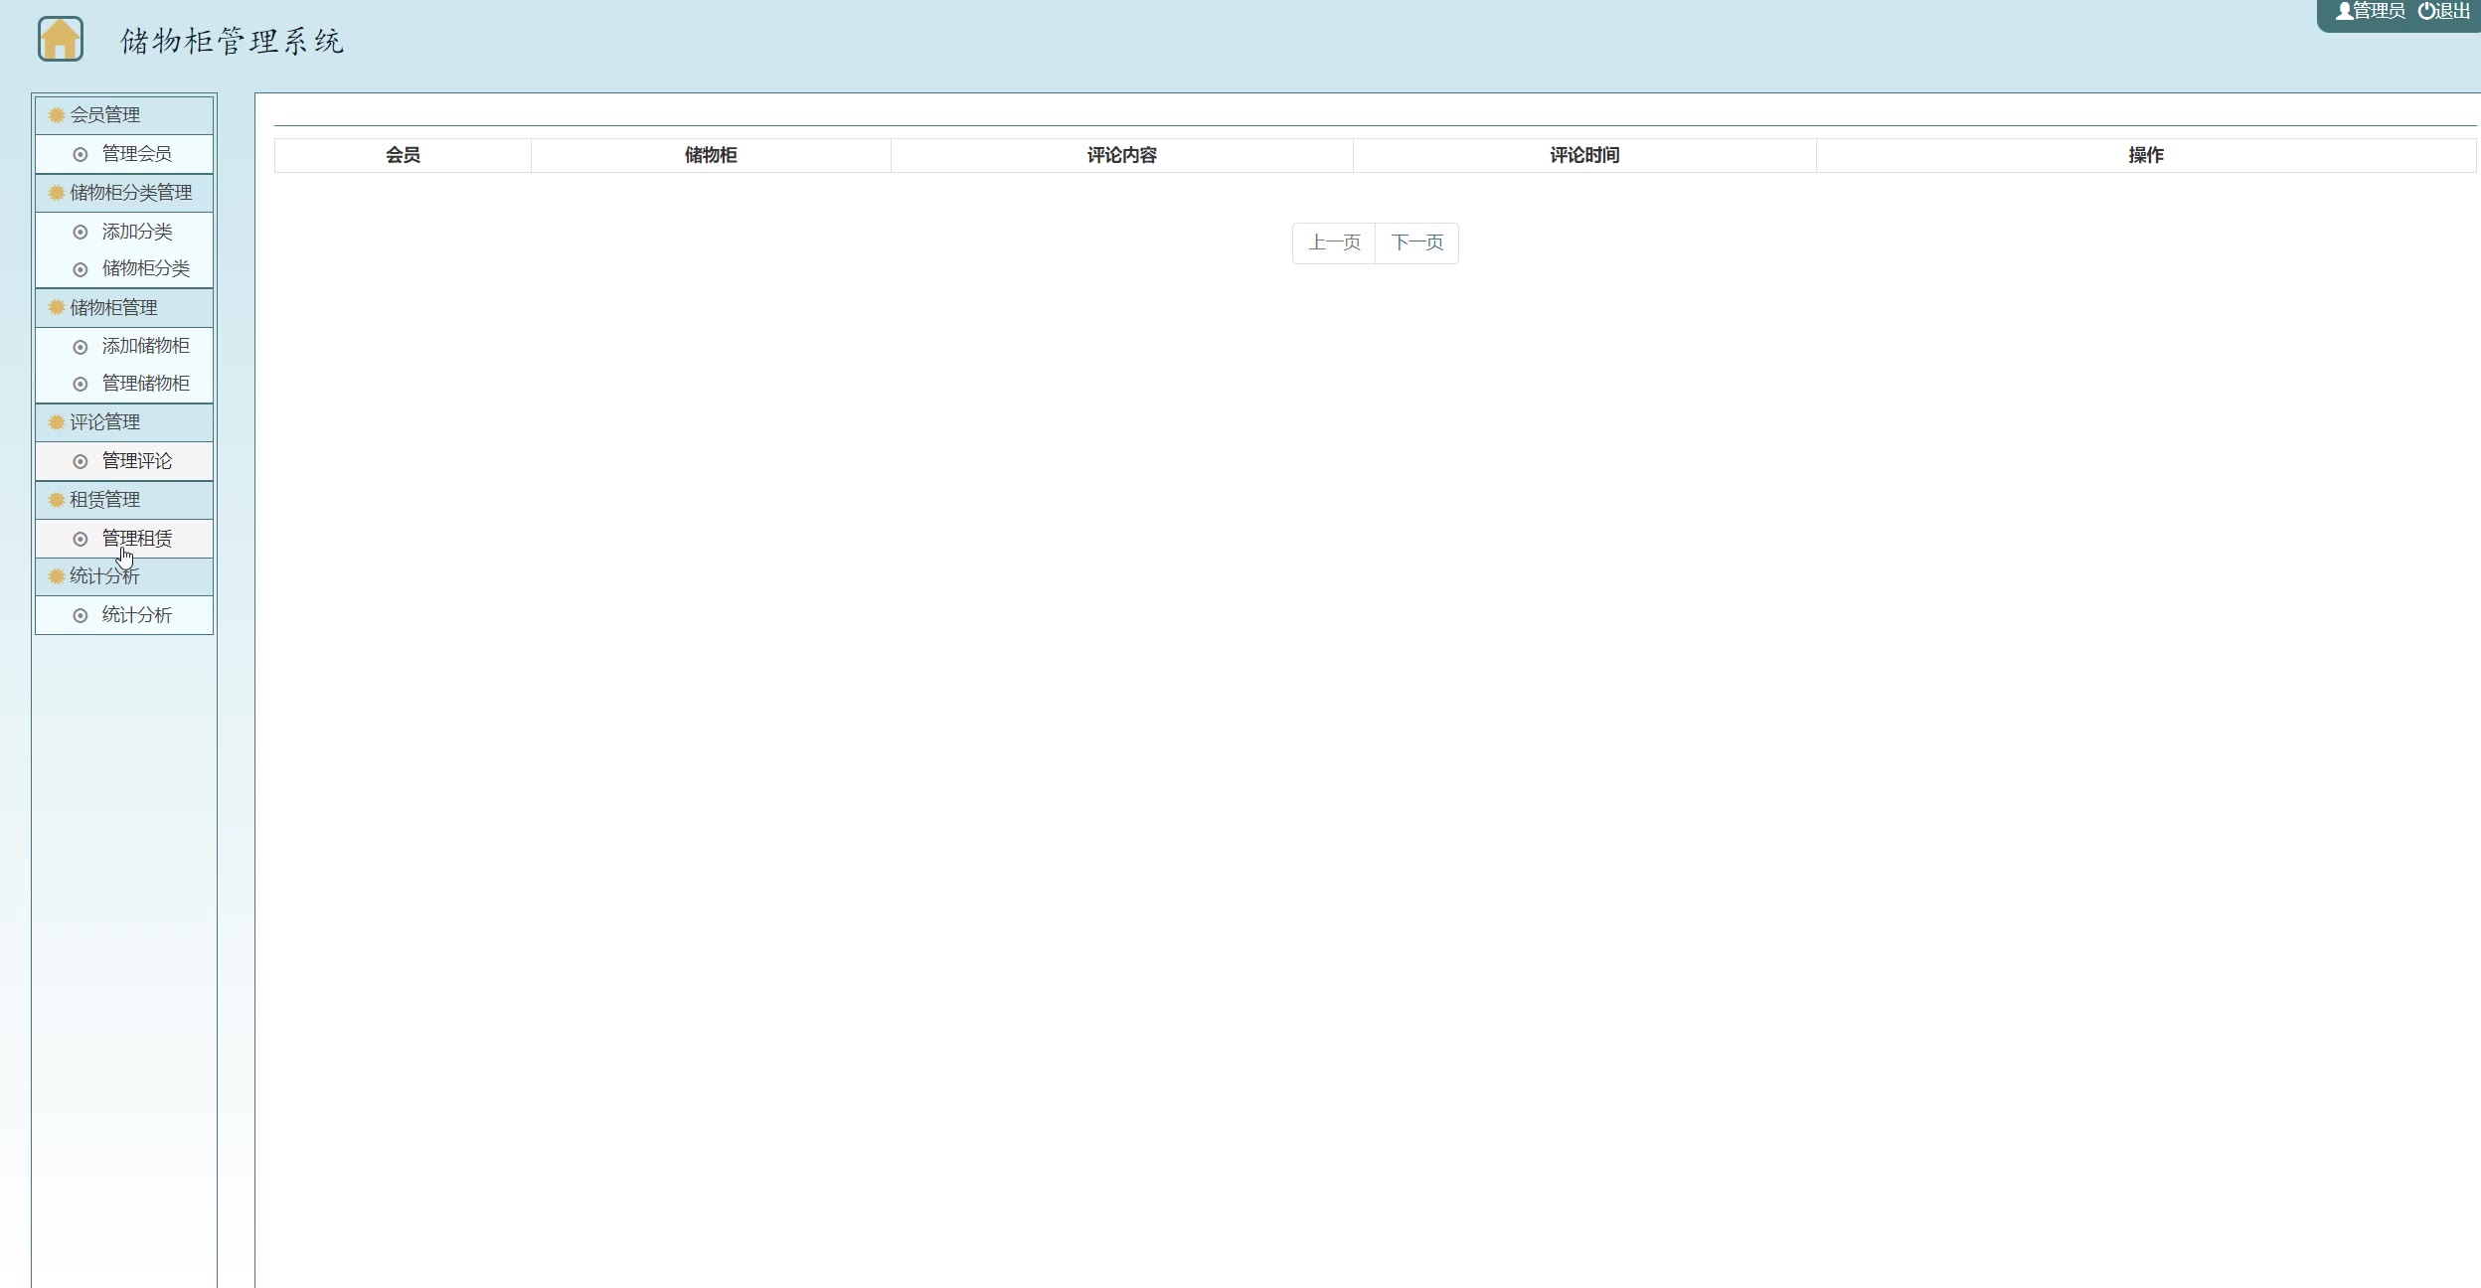
Task: Click the circle bullet icon beside 管理评论
Action: 81,462
